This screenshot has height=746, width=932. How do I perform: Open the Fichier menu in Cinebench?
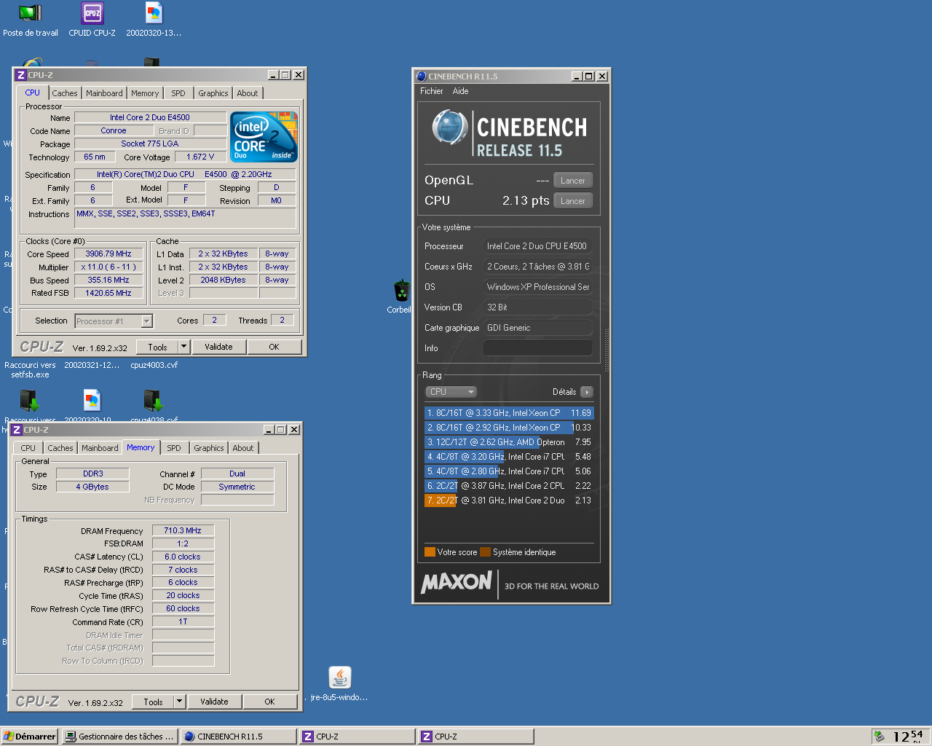[431, 91]
